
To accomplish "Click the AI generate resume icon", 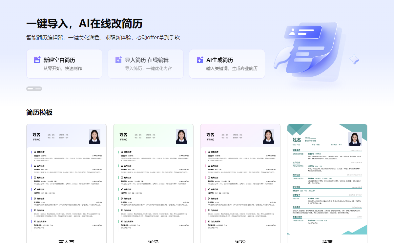I will pos(200,60).
